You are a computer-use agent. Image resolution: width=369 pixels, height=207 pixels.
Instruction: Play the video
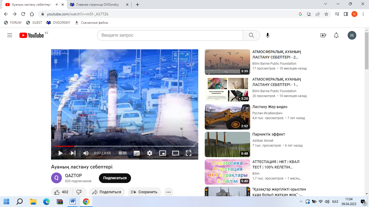(x=61, y=153)
